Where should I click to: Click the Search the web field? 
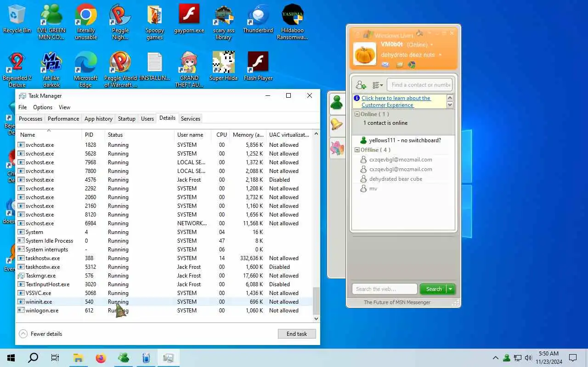coord(385,289)
